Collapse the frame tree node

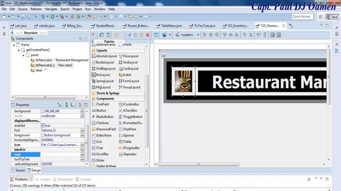click(14, 45)
